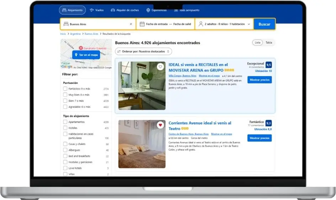The image size is (336, 200).
Task: Click Ver en el mapa button
Action: 86,55
